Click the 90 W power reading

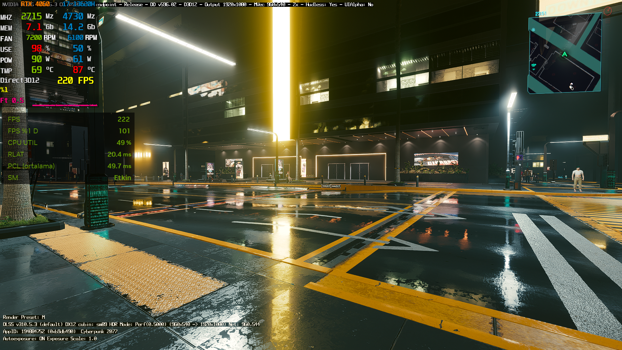click(41, 59)
